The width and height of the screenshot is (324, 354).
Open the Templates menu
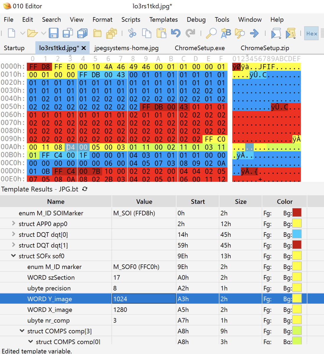(163, 19)
